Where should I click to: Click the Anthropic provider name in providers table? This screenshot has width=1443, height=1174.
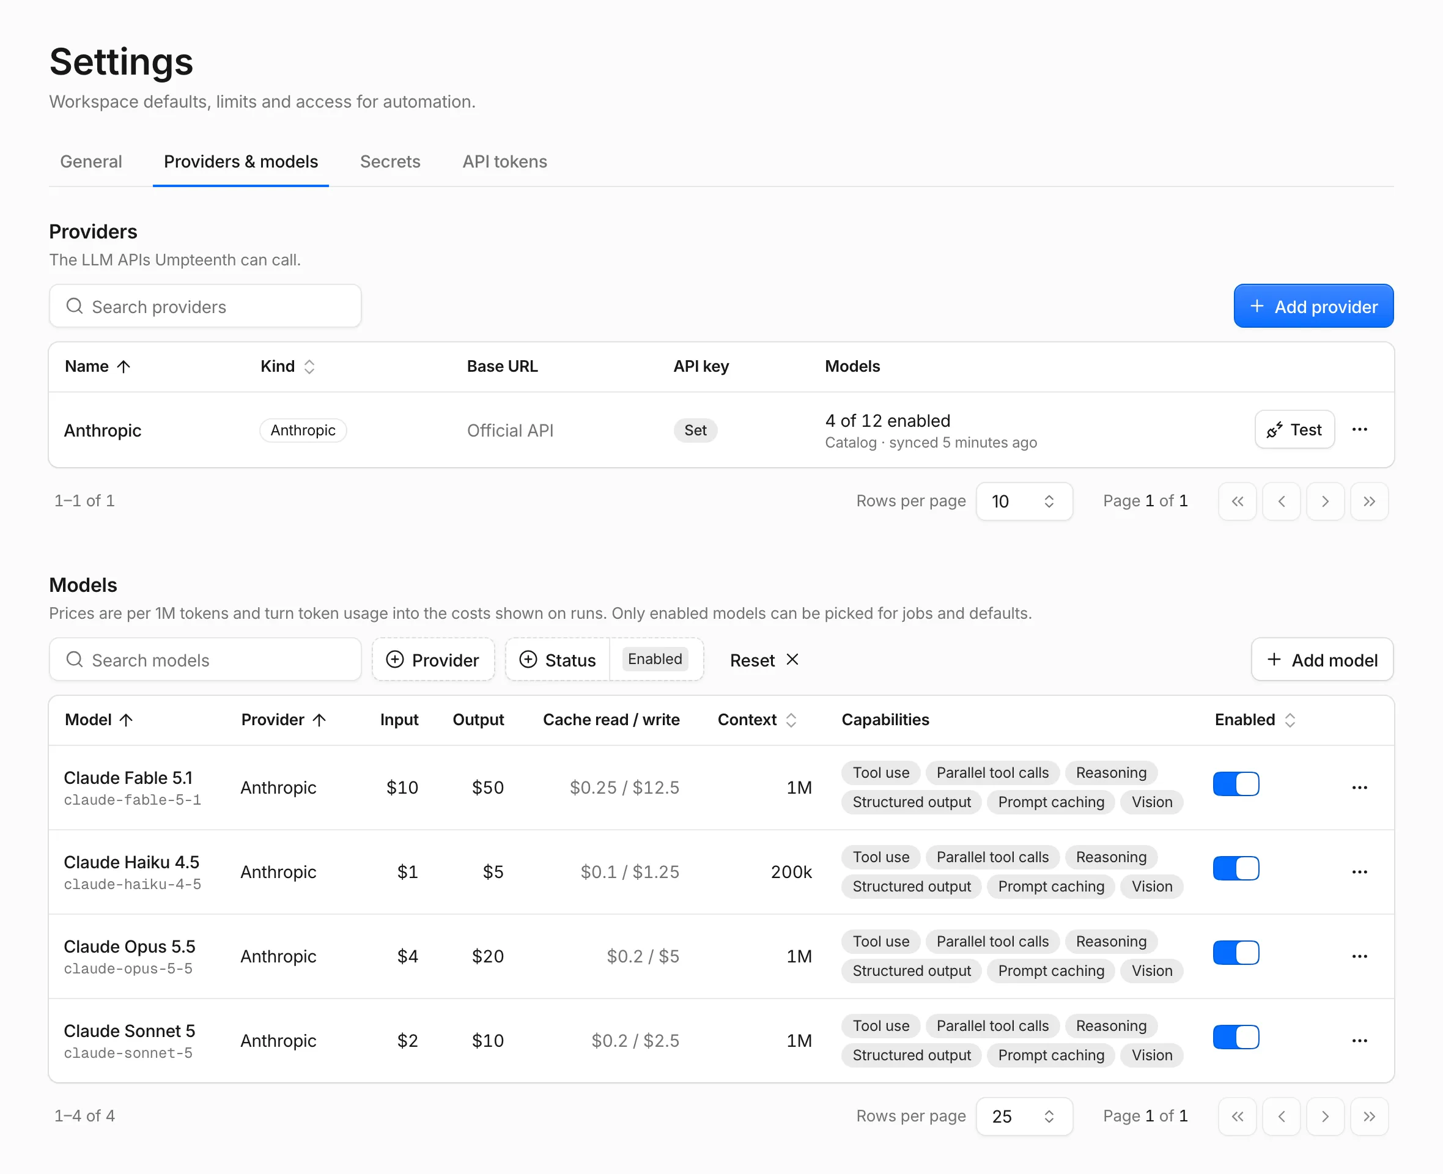point(102,430)
